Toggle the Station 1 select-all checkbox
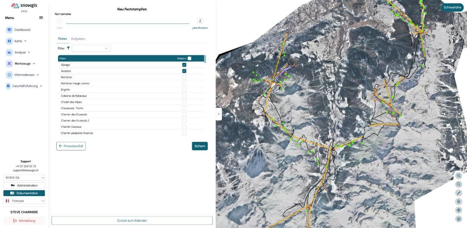The height and width of the screenshot is (228, 467). [x=190, y=58]
